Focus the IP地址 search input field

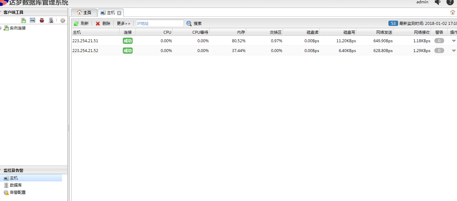[160, 24]
